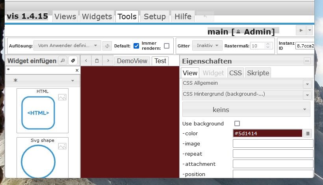Select the HTML widget thumbnail
The width and height of the screenshot is (323, 185).
point(43,111)
